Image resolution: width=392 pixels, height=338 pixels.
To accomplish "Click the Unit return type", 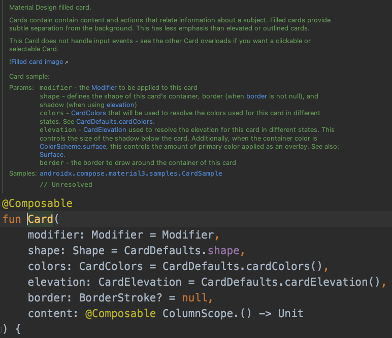I will [x=291, y=314].
